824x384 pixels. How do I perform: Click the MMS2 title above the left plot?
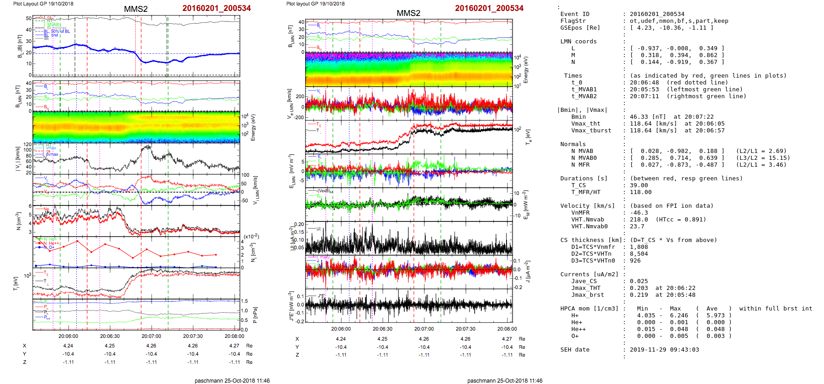click(136, 9)
